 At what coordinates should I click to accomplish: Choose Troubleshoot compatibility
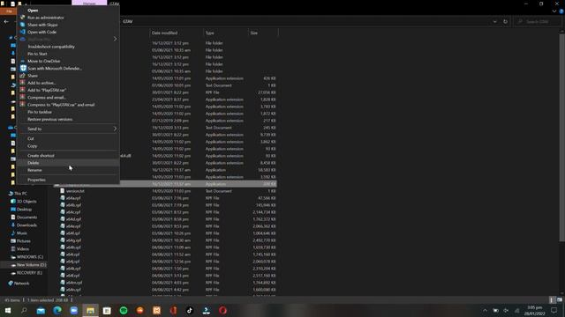click(x=51, y=47)
